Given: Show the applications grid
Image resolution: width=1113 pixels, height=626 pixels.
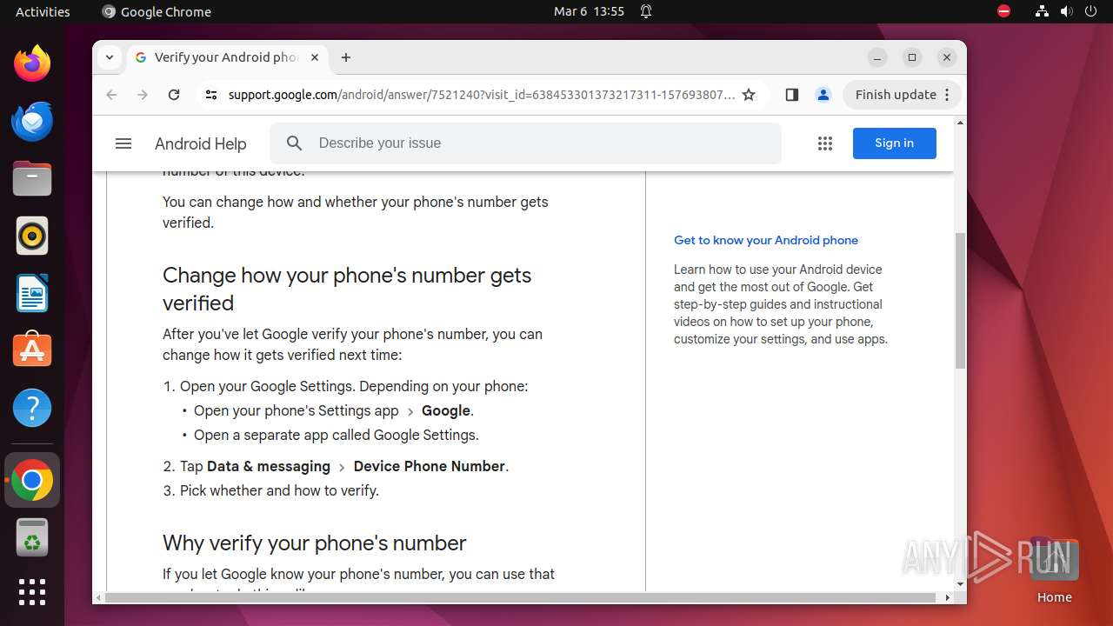Looking at the screenshot, I should [32, 591].
